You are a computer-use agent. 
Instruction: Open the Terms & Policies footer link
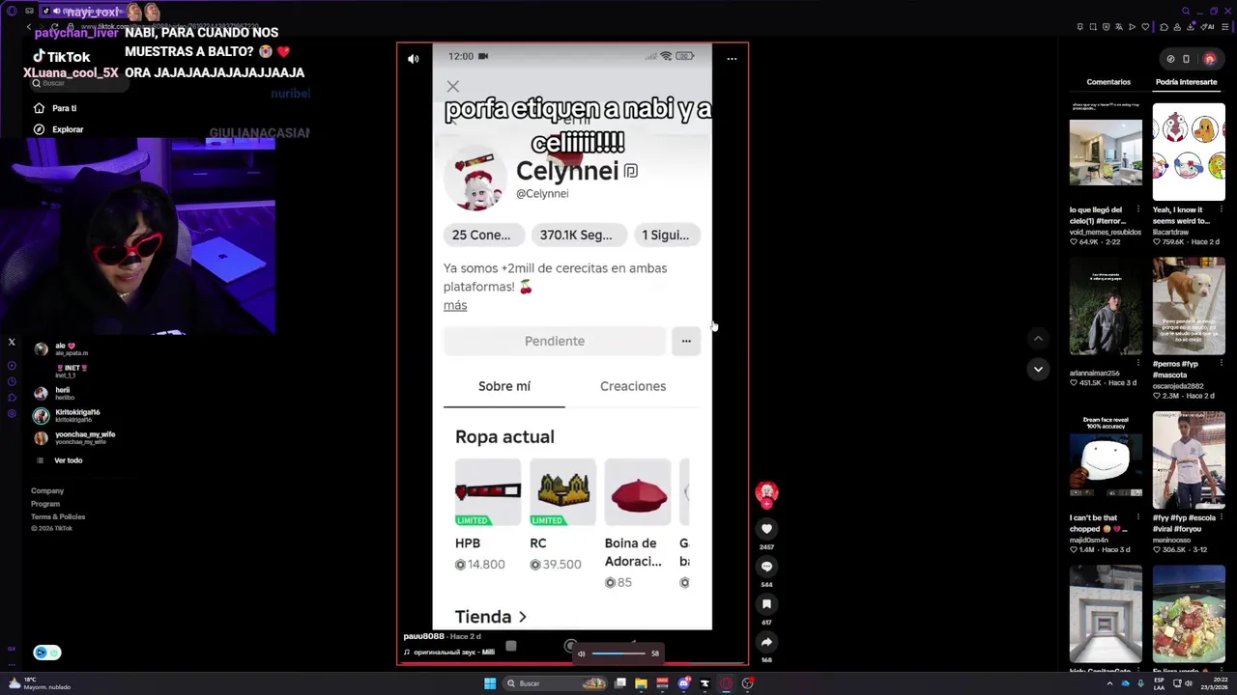tap(58, 516)
